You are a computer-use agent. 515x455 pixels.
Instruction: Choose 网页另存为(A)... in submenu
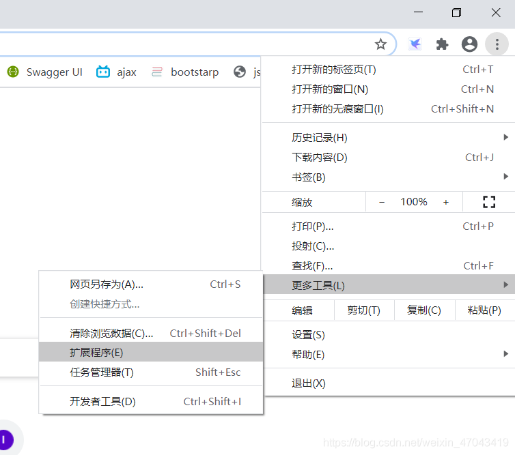coord(151,284)
